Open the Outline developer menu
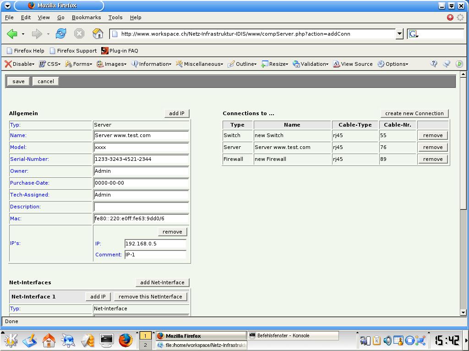Image resolution: width=469 pixels, height=351 pixels. click(x=242, y=64)
